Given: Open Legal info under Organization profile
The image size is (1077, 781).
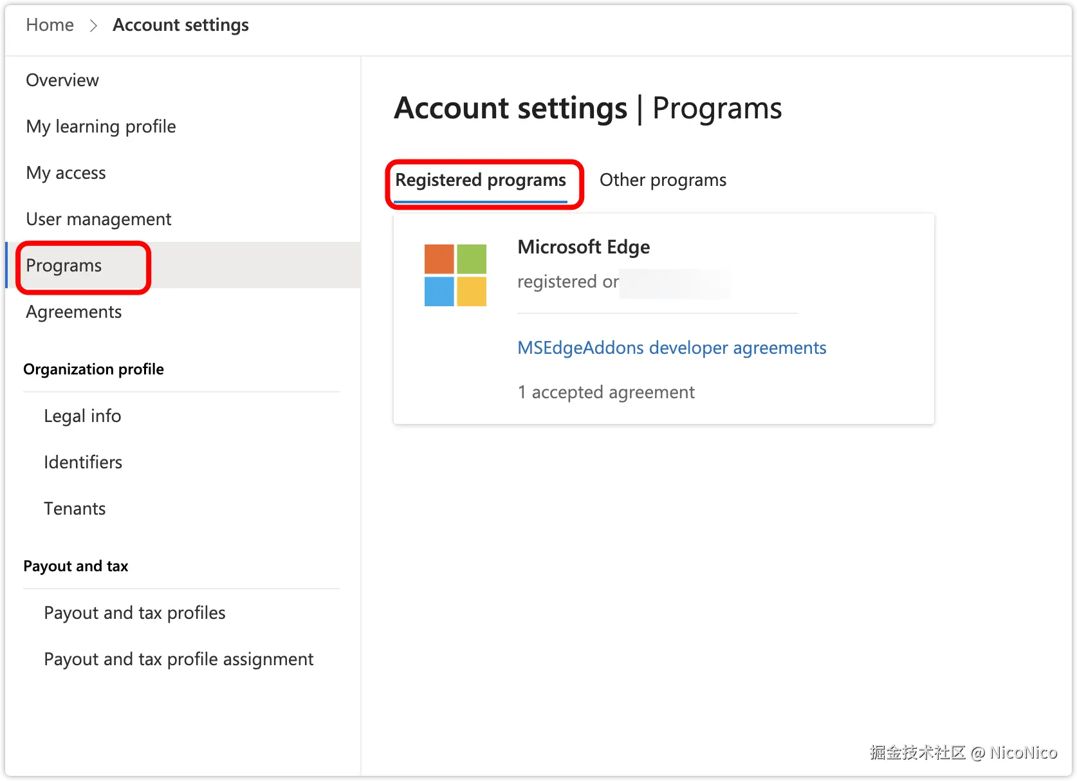Looking at the screenshot, I should 82,416.
